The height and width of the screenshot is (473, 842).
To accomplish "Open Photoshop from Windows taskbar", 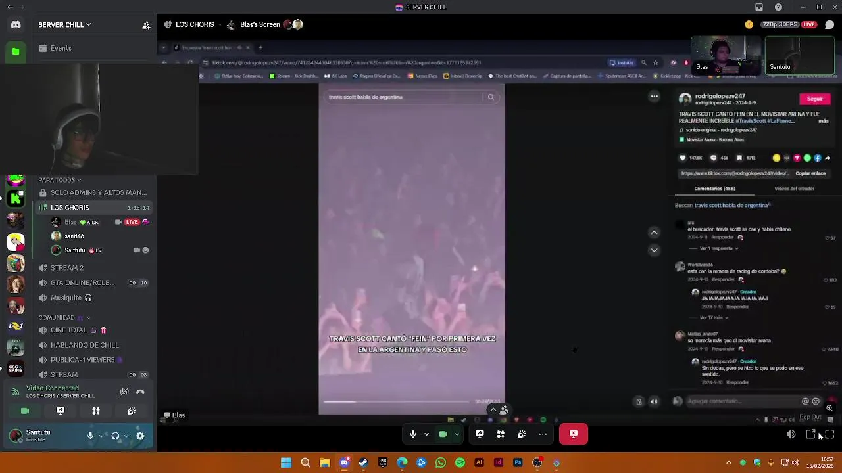I will [x=518, y=462].
